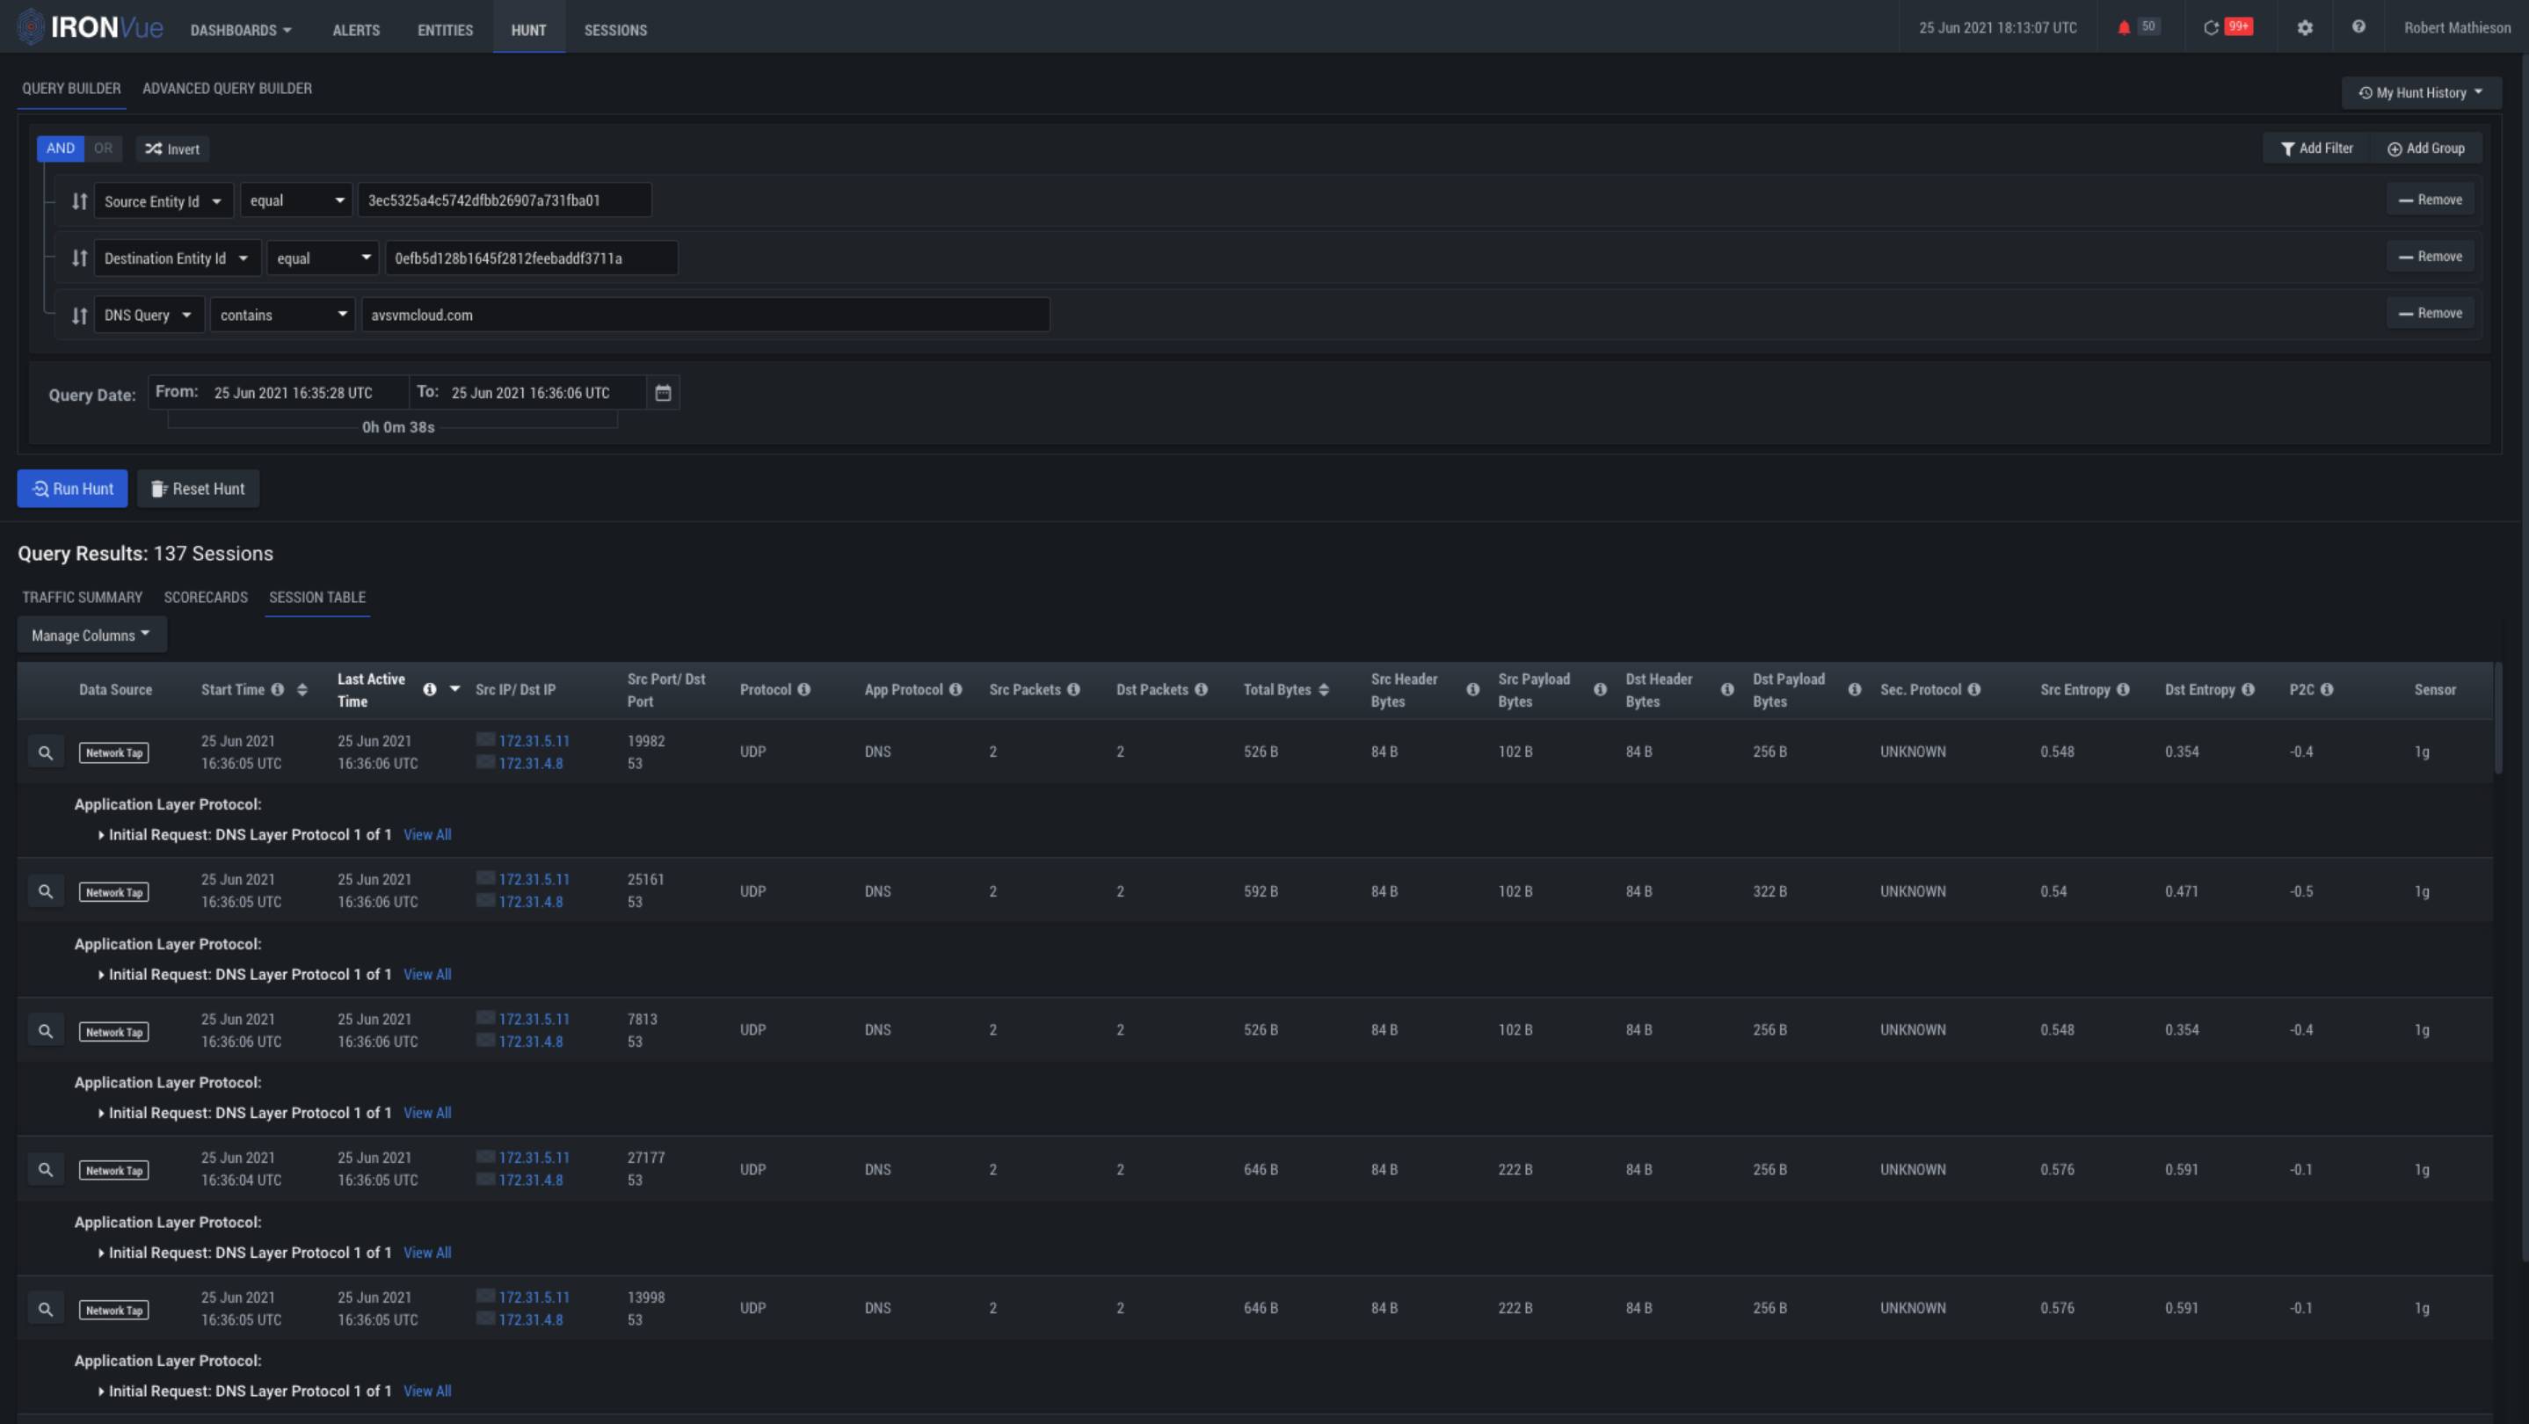Select the AND logic toggle
The width and height of the screenshot is (2529, 1424).
(60, 149)
